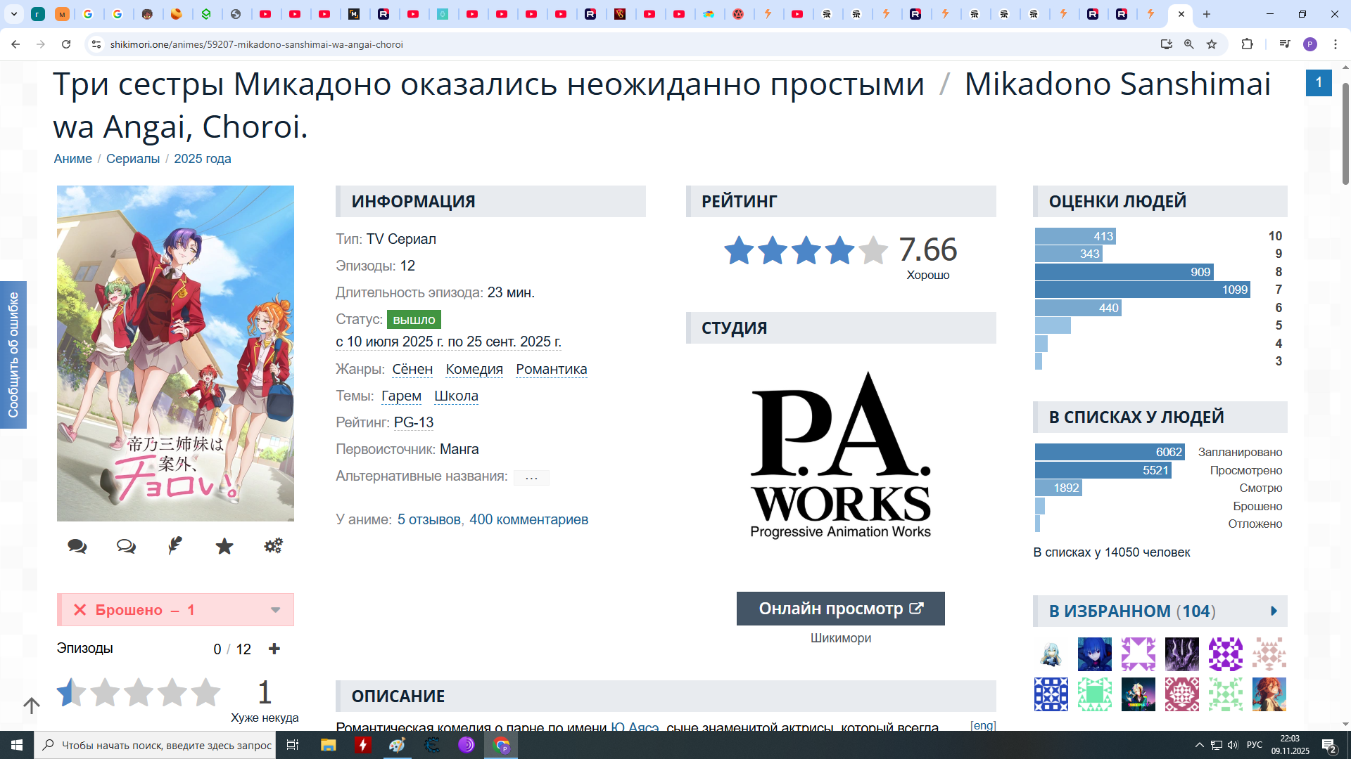Open browser extensions puzzle icon
This screenshot has width=1351, height=759.
tap(1247, 44)
